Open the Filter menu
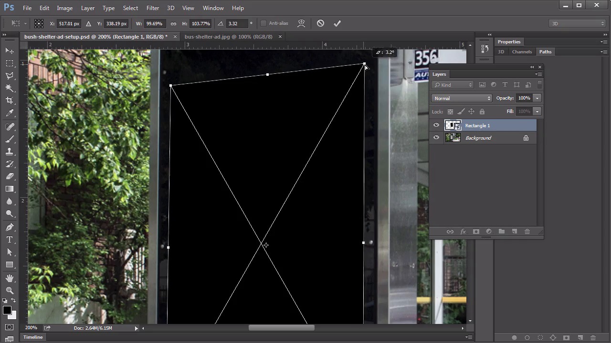Viewport: 611px width, 343px height. pyautogui.click(x=153, y=8)
